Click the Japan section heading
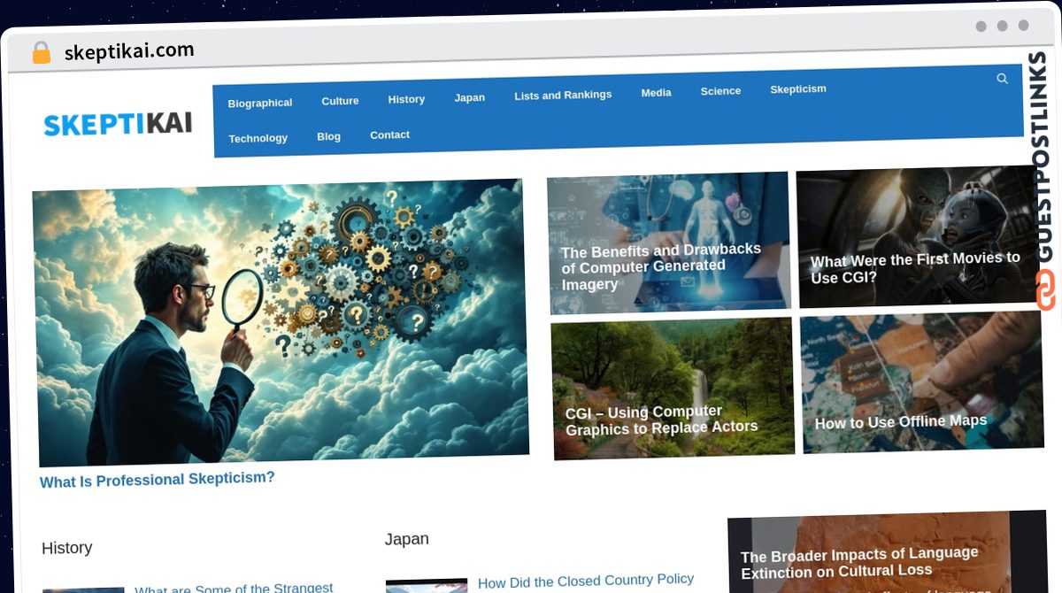 (406, 539)
